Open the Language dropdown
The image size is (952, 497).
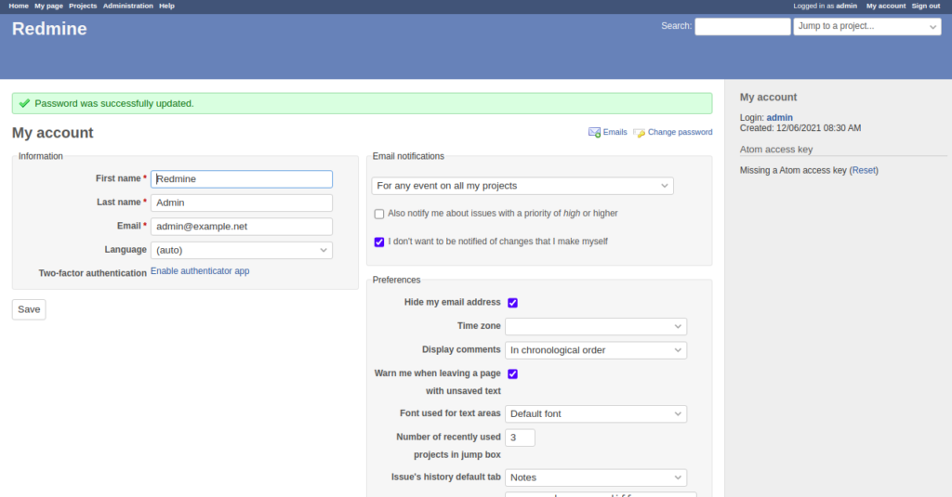[242, 250]
